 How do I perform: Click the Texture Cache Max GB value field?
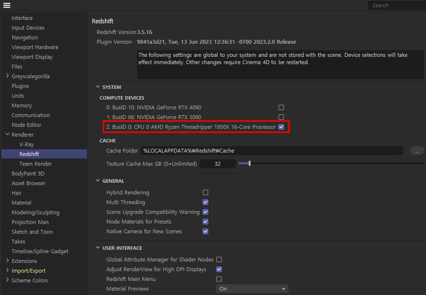(218, 164)
